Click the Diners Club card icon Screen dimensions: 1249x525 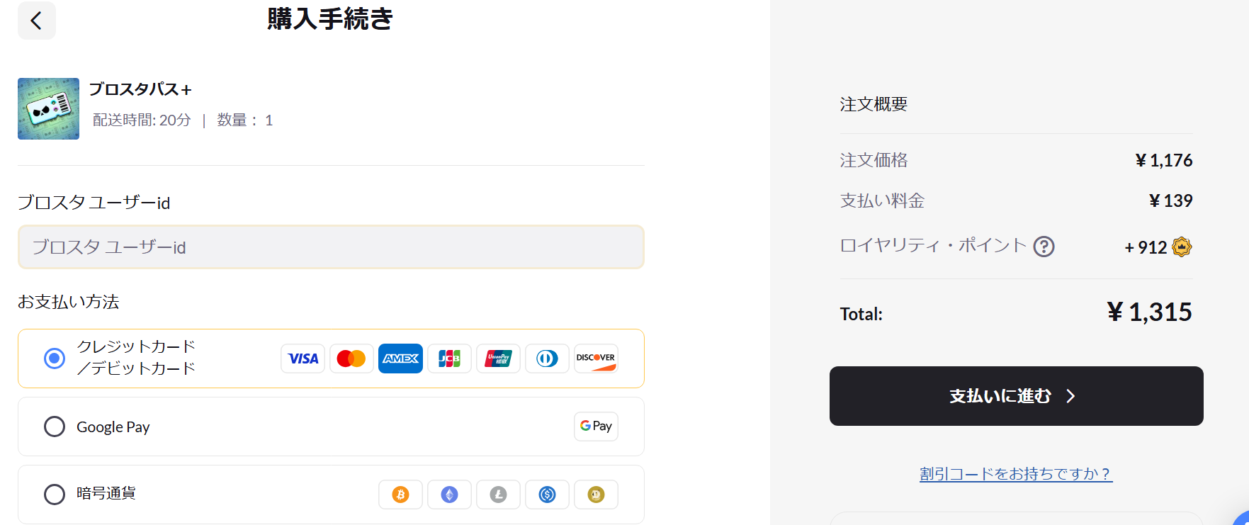pos(547,359)
